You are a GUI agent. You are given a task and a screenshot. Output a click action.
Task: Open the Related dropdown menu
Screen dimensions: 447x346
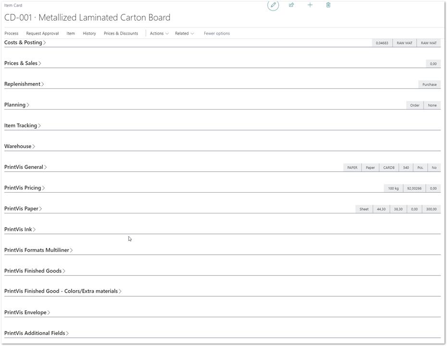tap(184, 34)
